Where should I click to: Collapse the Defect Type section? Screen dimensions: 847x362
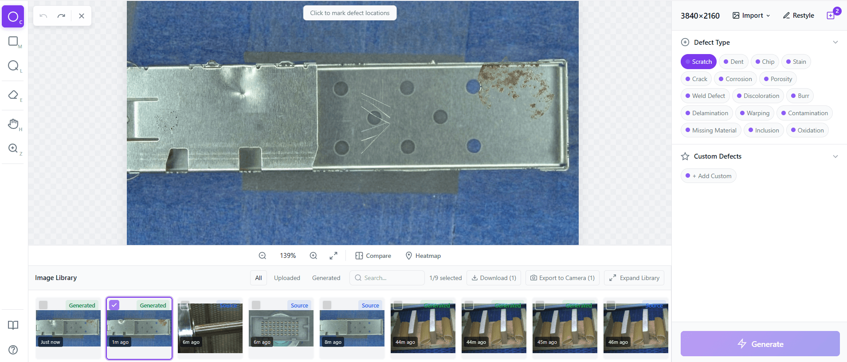pyautogui.click(x=835, y=43)
